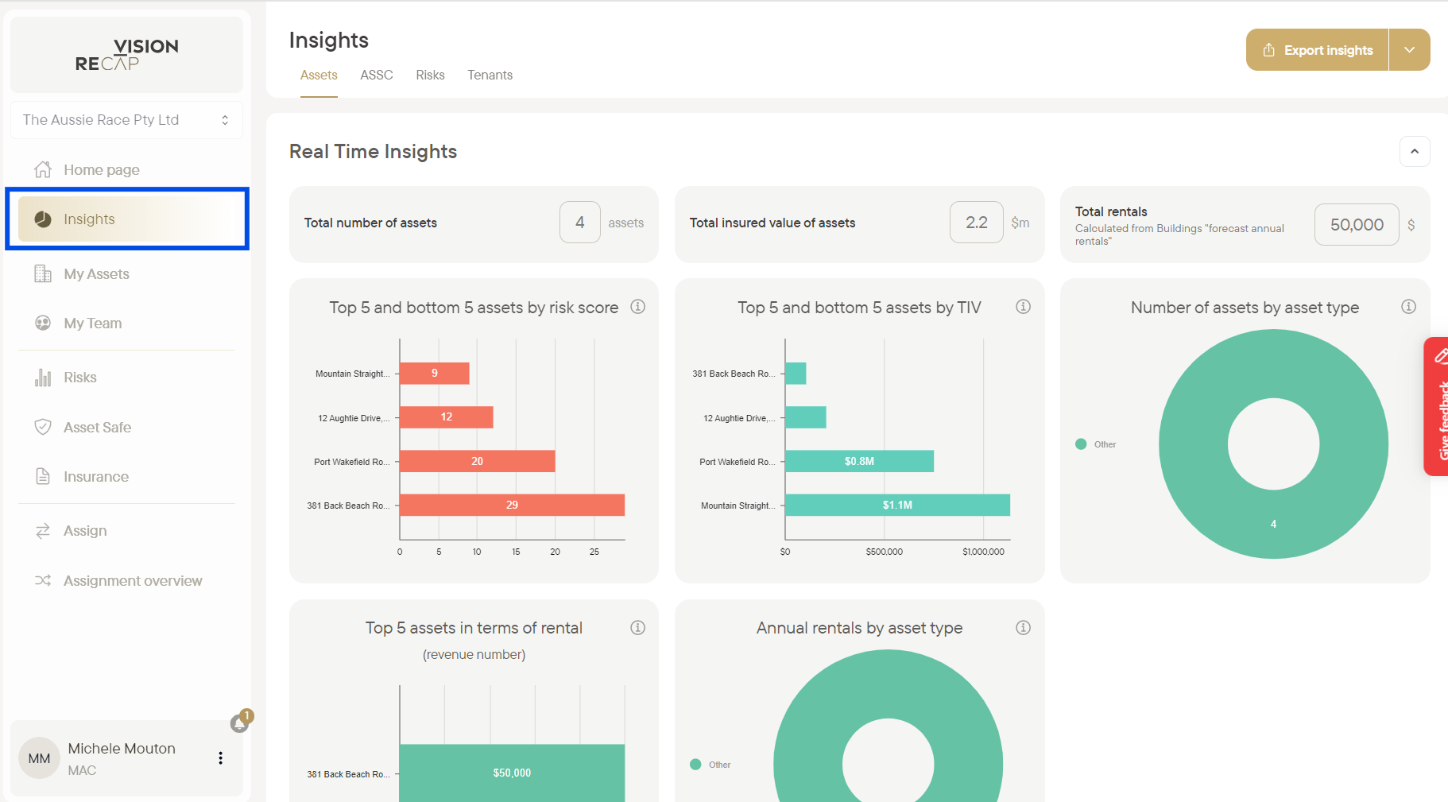Screen dimensions: 1448x802
Task: Click the Export insights button
Action: pyautogui.click(x=1318, y=50)
